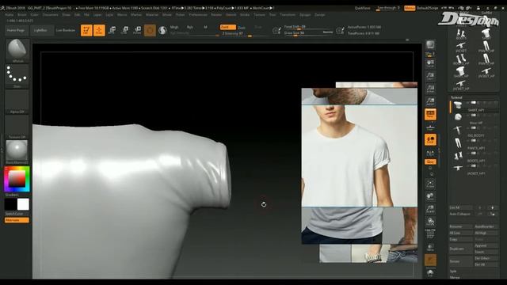507x285 pixels.
Task: Expand the Merge section
Action: [454, 277]
